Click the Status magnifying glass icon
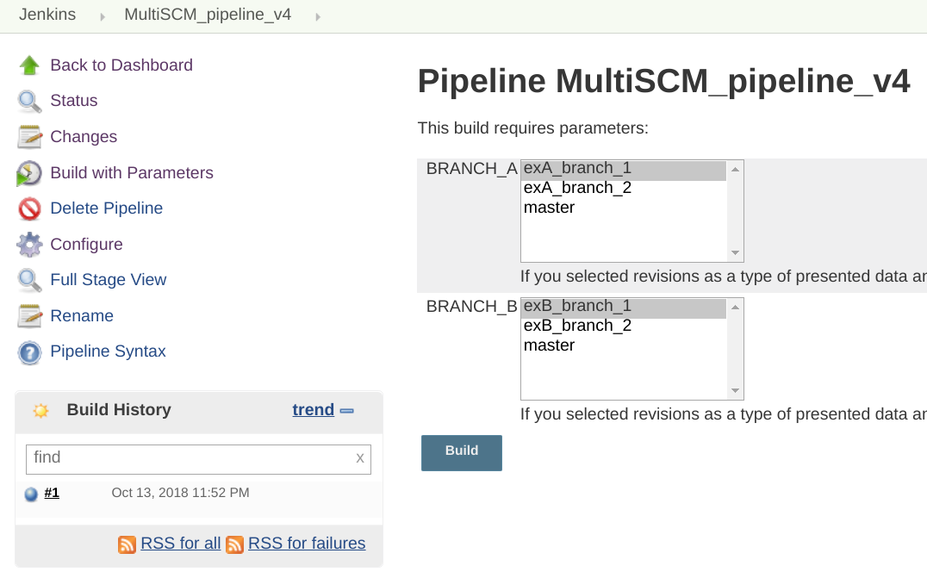 click(x=29, y=102)
